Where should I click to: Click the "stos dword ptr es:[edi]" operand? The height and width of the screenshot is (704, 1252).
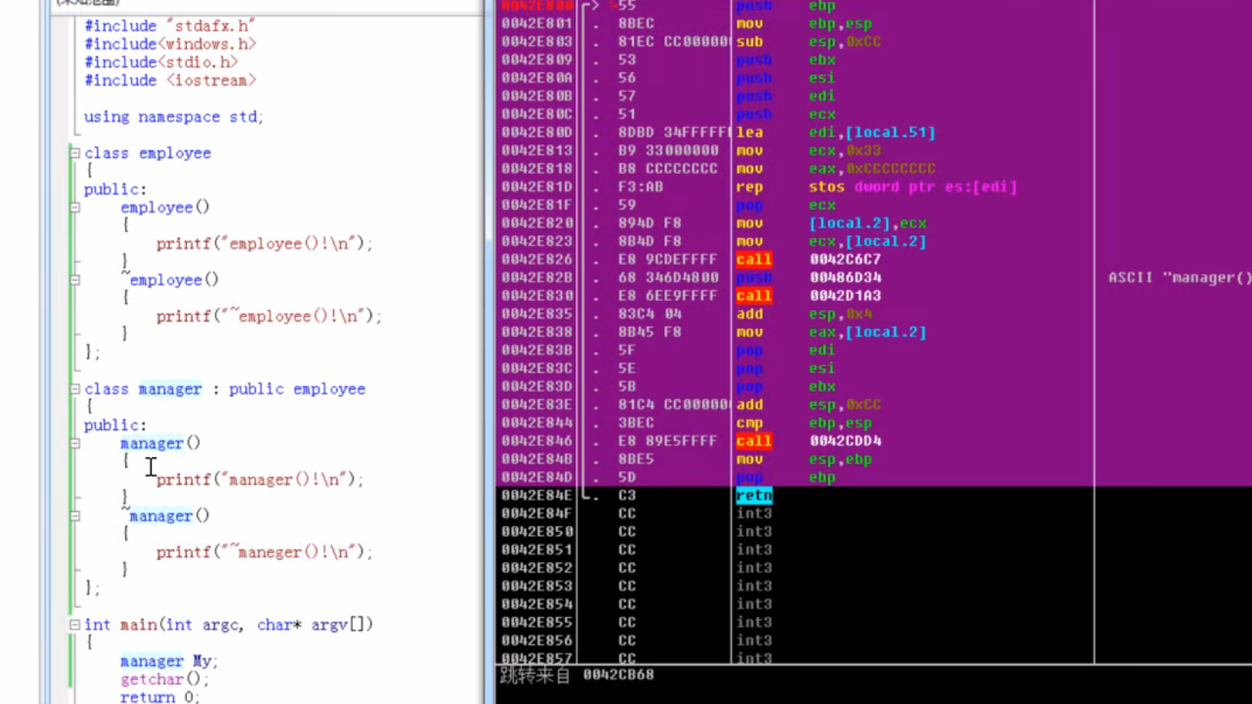913,187
